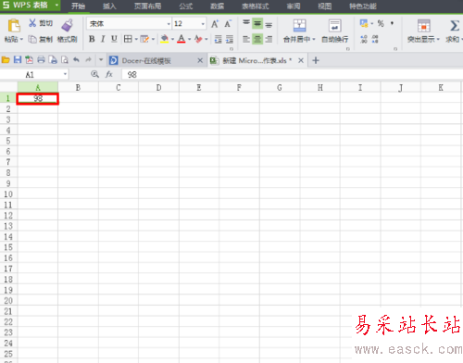Apply the cell borders icon
Image resolution: width=463 pixels, height=363 pixels.
point(128,39)
